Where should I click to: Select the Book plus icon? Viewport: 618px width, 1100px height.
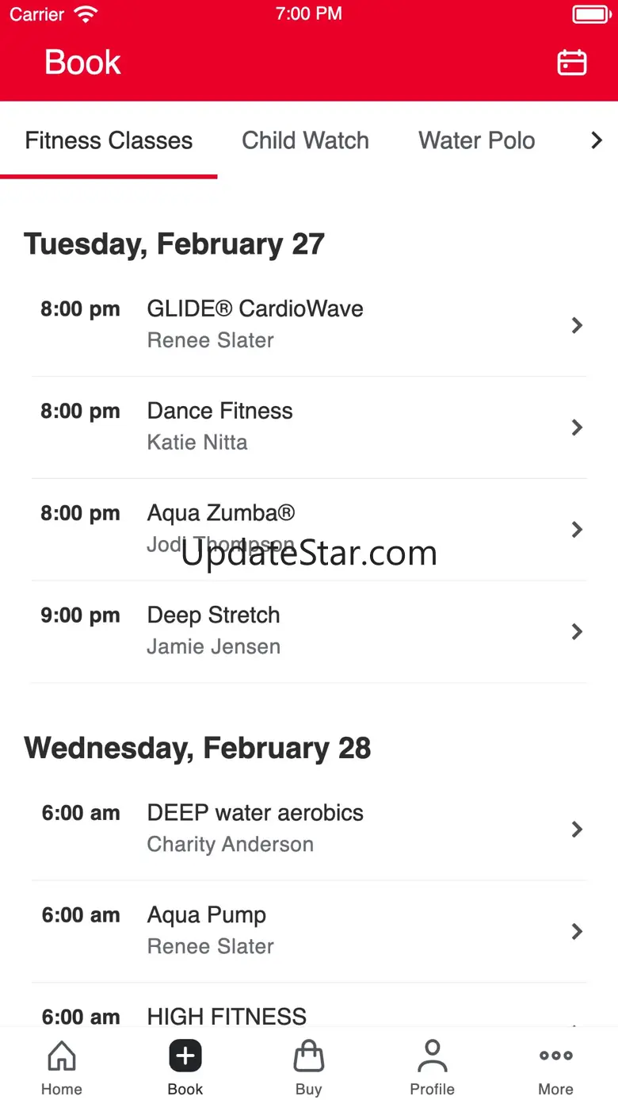[x=185, y=1056]
